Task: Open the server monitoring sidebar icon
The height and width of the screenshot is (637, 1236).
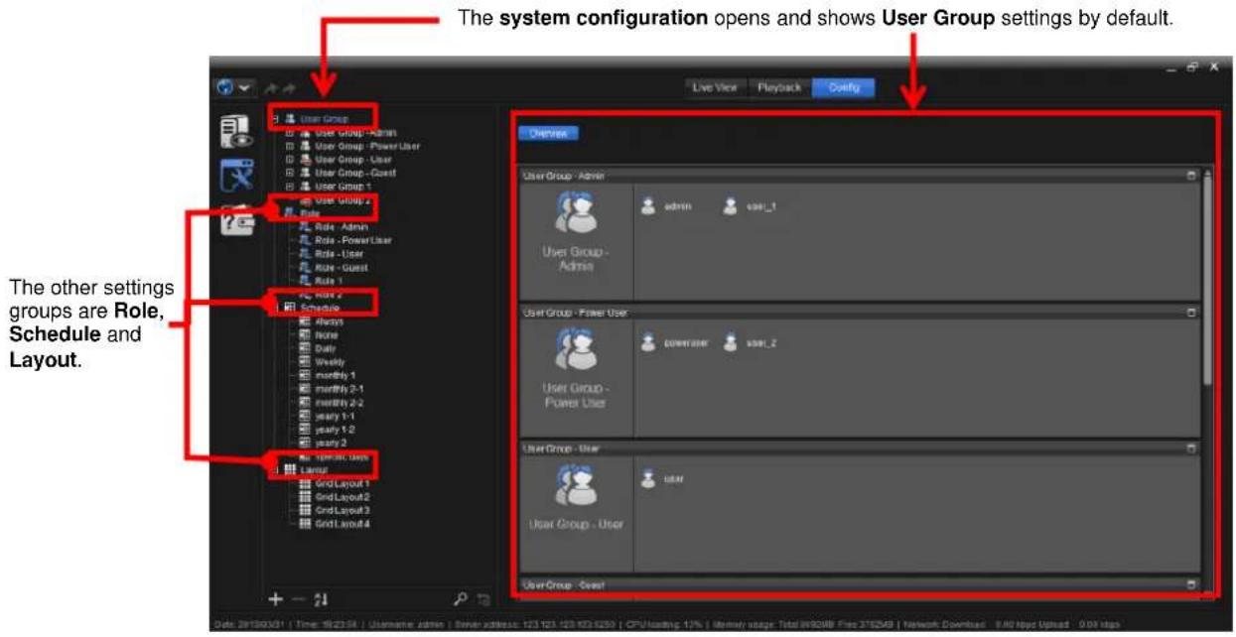Action: click(x=235, y=132)
